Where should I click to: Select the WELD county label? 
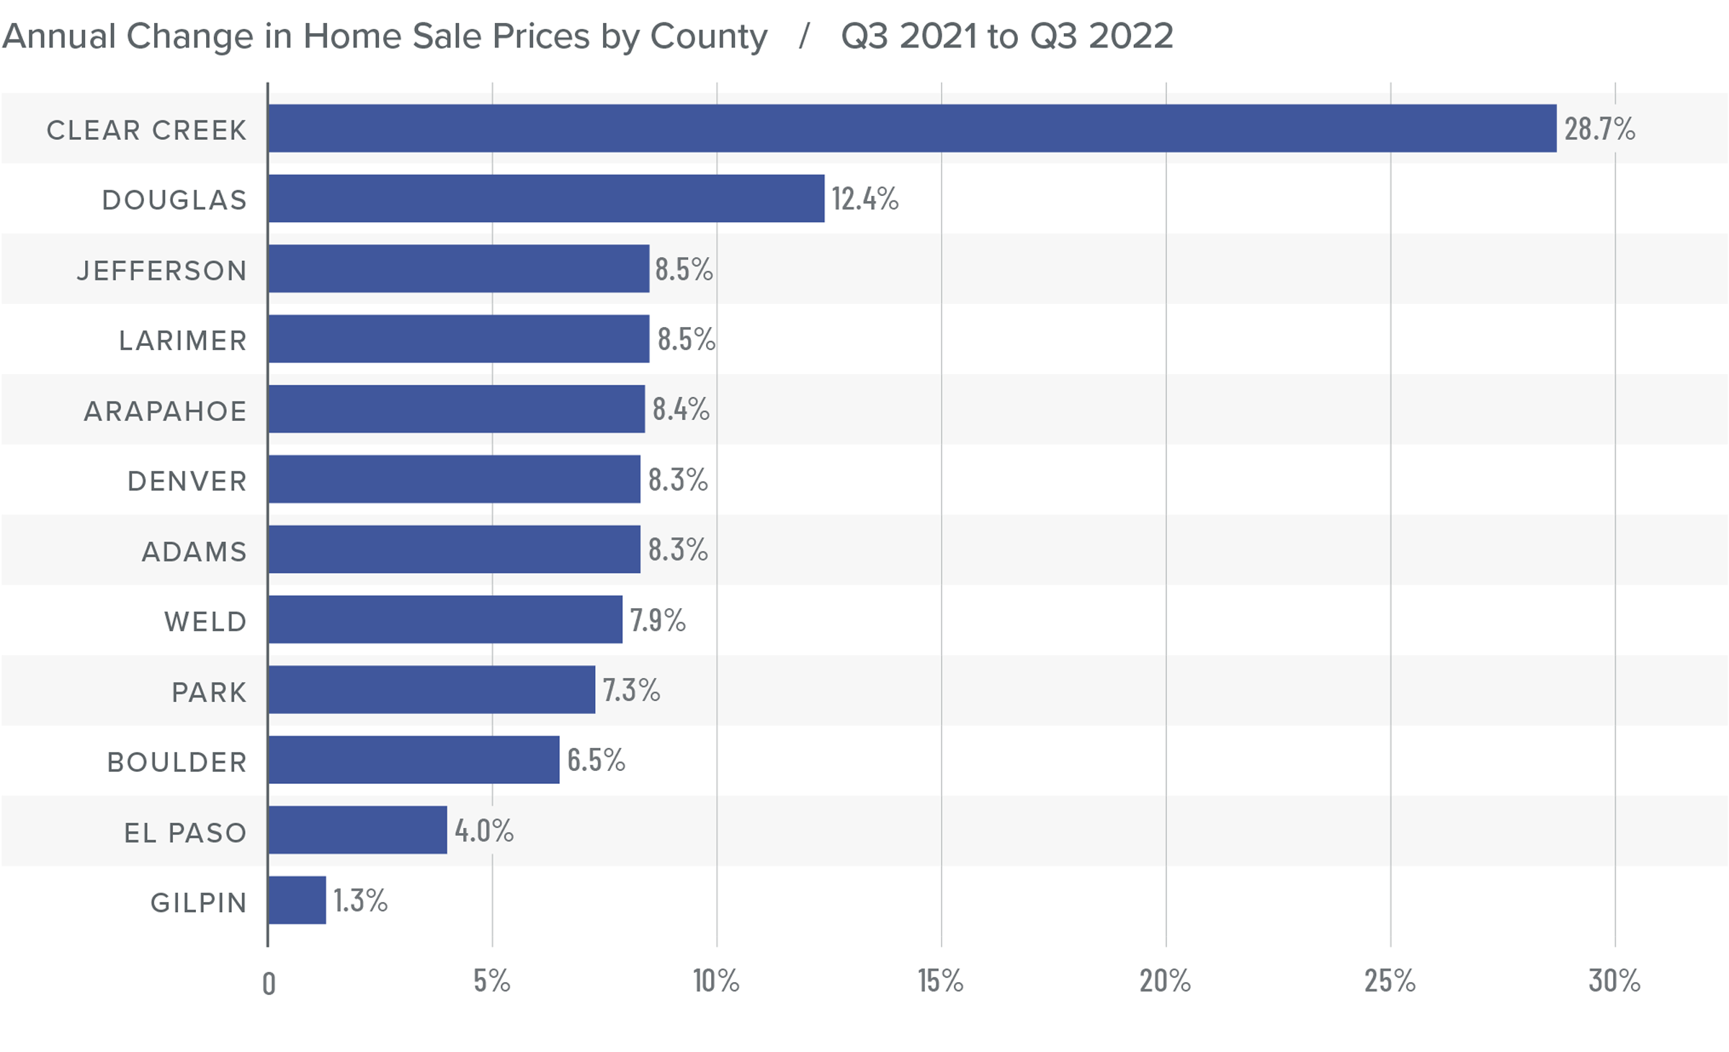click(x=205, y=622)
